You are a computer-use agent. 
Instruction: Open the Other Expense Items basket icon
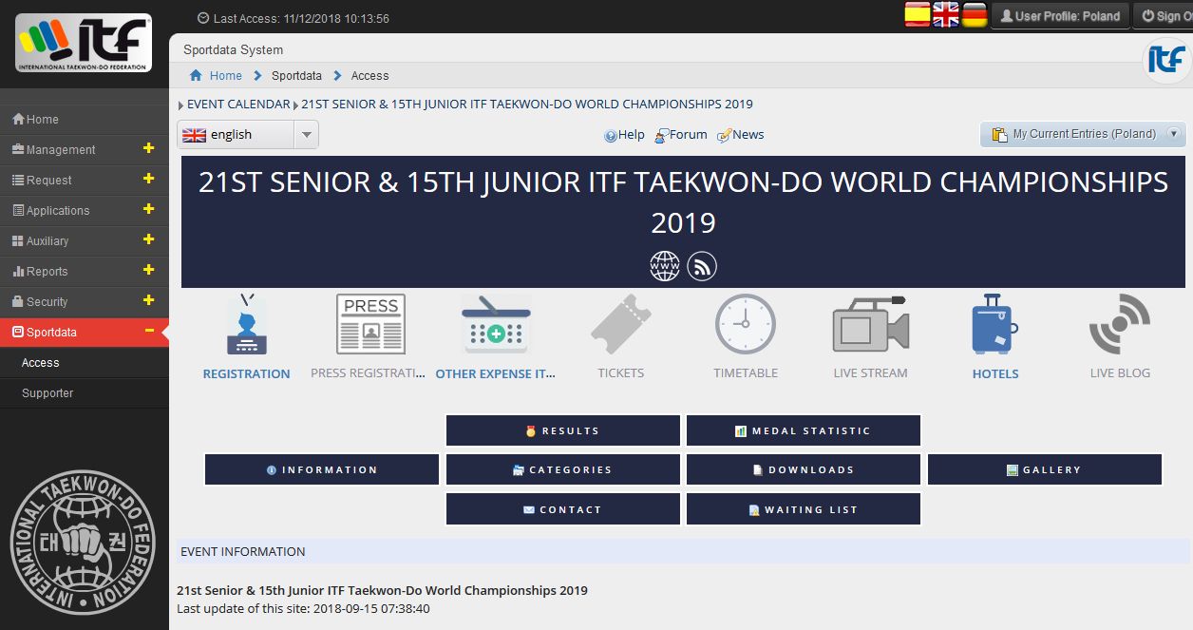click(496, 324)
